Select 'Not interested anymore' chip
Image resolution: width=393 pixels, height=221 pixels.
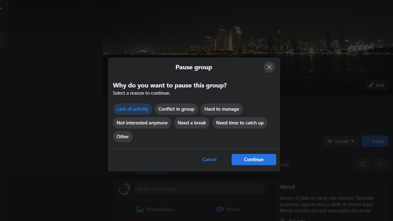point(142,123)
